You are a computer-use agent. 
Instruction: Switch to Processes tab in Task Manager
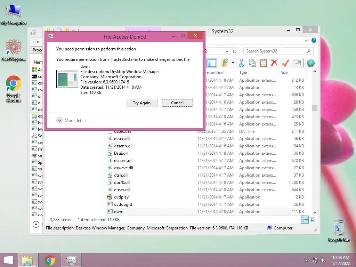click(x=37, y=50)
